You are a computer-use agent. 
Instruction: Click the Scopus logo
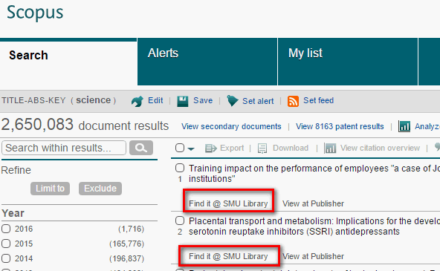(35, 13)
